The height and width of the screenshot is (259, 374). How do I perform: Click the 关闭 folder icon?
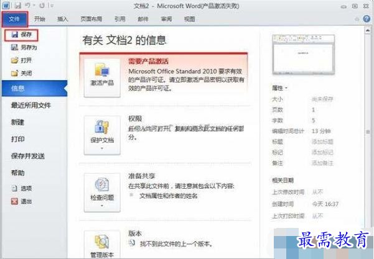[14, 73]
